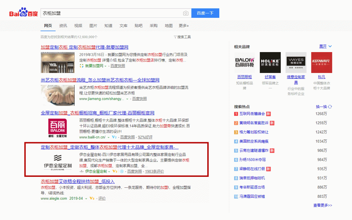The width and height of the screenshot is (352, 220).
Task: Open hot search 梁静茹在线打假
Action: [252, 169]
